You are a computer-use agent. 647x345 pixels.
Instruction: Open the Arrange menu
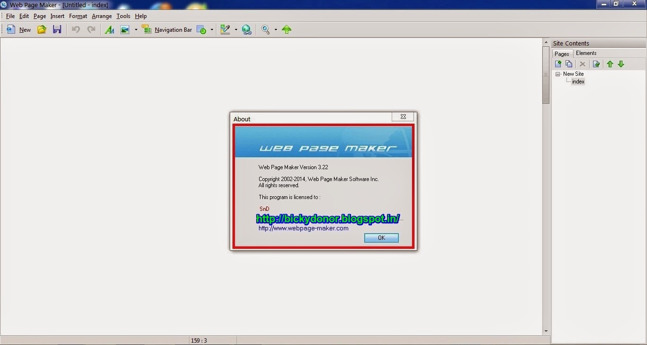[x=102, y=16]
